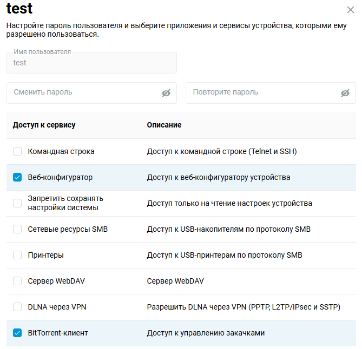Click the 'Доступ к сервису' column header

coord(44,125)
